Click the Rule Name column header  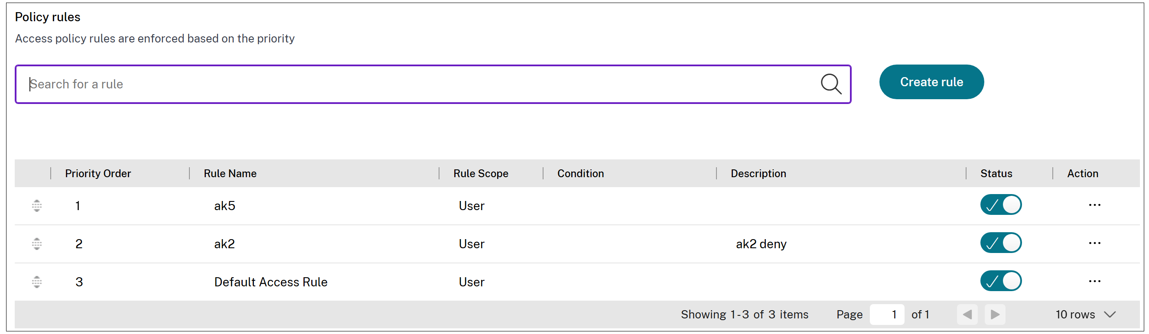230,173
